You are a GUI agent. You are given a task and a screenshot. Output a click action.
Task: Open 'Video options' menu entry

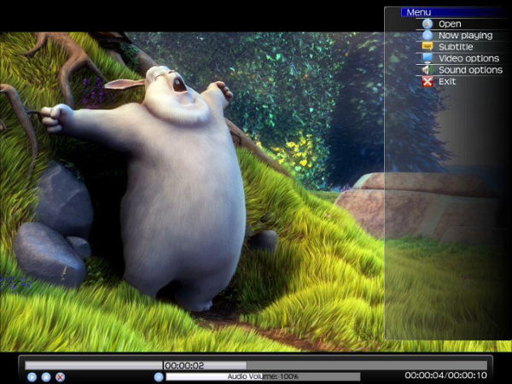[x=468, y=58]
